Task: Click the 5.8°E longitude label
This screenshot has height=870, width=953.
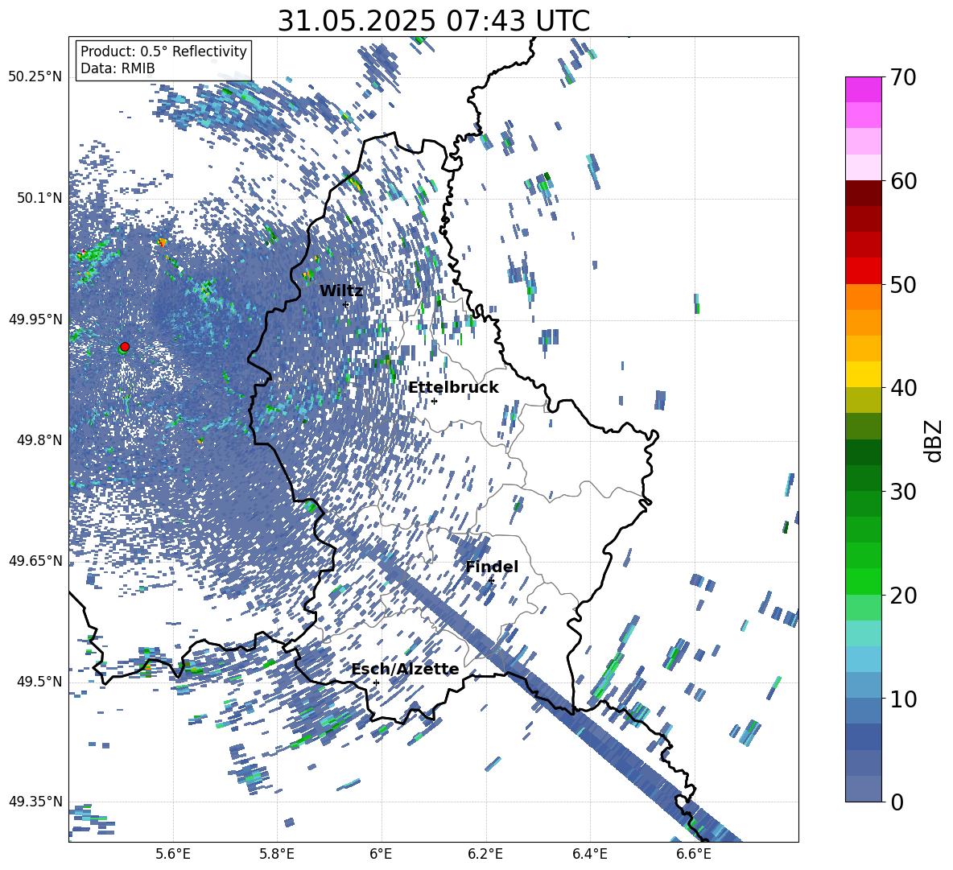Action: (x=277, y=854)
